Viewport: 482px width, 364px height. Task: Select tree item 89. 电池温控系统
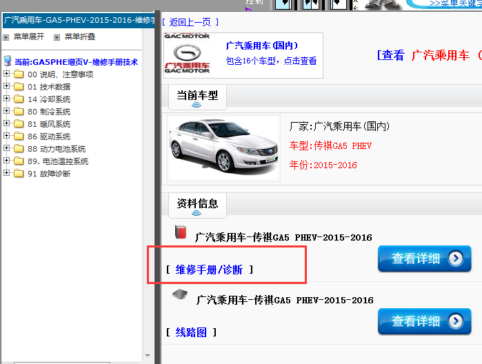[x=58, y=161]
